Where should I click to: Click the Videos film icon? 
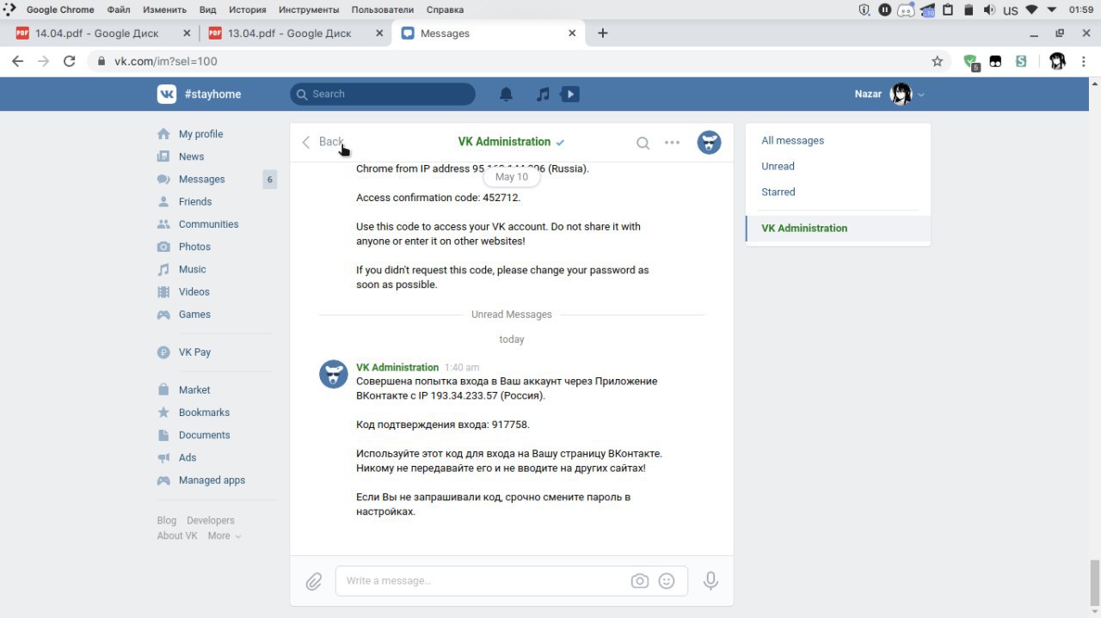[x=163, y=291]
